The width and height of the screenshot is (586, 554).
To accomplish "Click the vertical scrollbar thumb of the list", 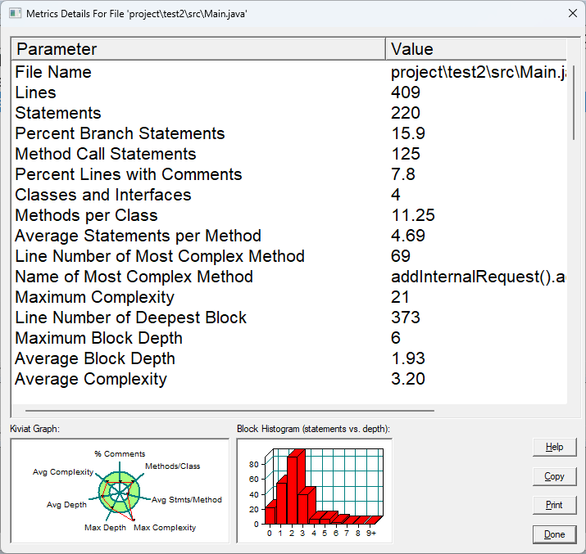I will pos(574,102).
